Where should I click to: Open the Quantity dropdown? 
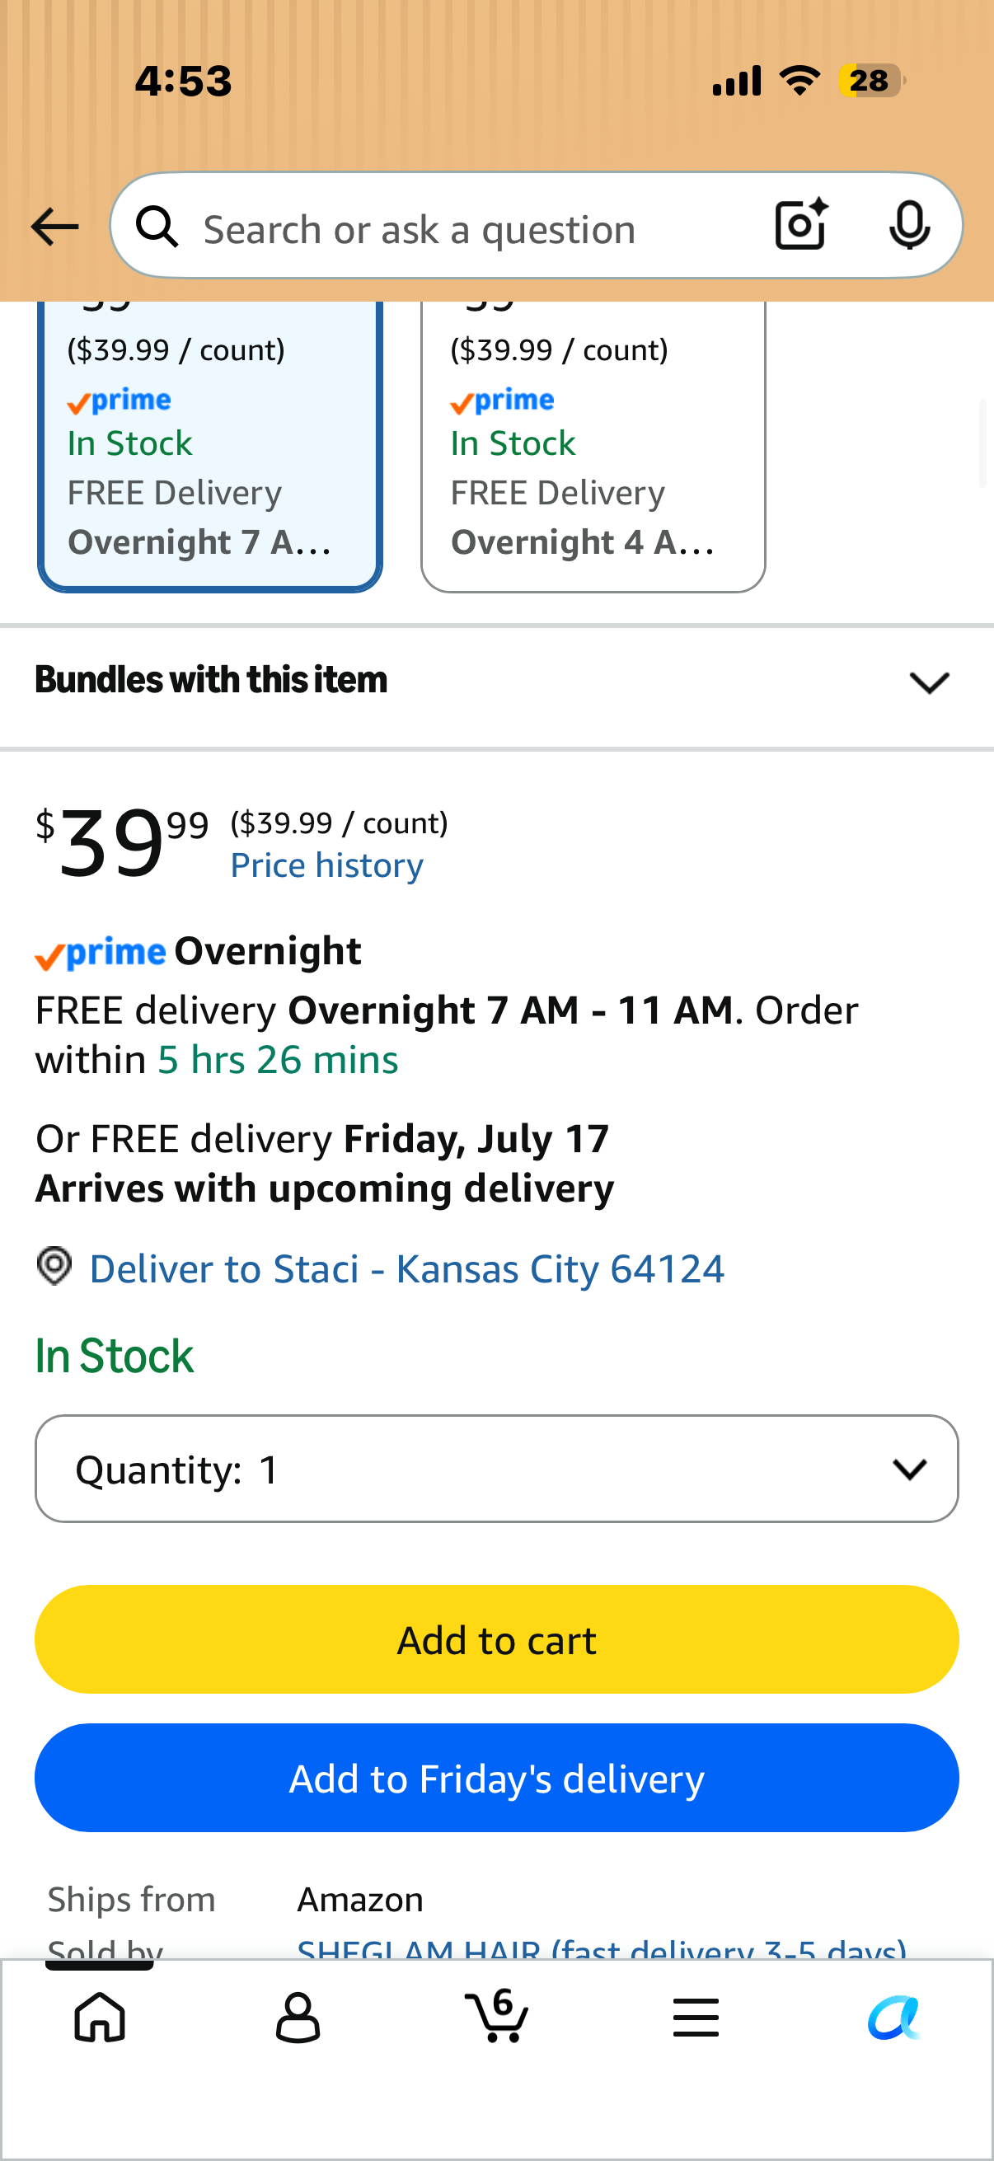point(496,1469)
